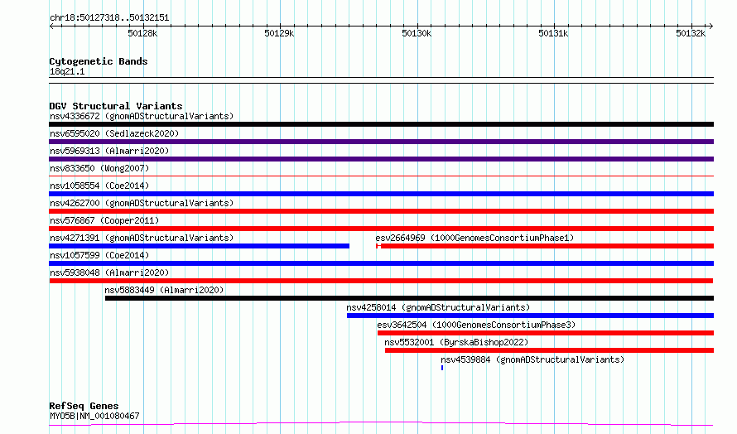Click the chr18:50127318..50132151 coordinate label
Screen dimensions: 737x434
(x=109, y=17)
